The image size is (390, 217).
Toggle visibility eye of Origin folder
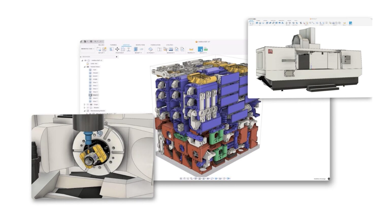coord(88,104)
